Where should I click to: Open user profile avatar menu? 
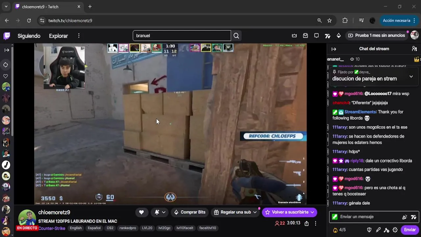414,35
